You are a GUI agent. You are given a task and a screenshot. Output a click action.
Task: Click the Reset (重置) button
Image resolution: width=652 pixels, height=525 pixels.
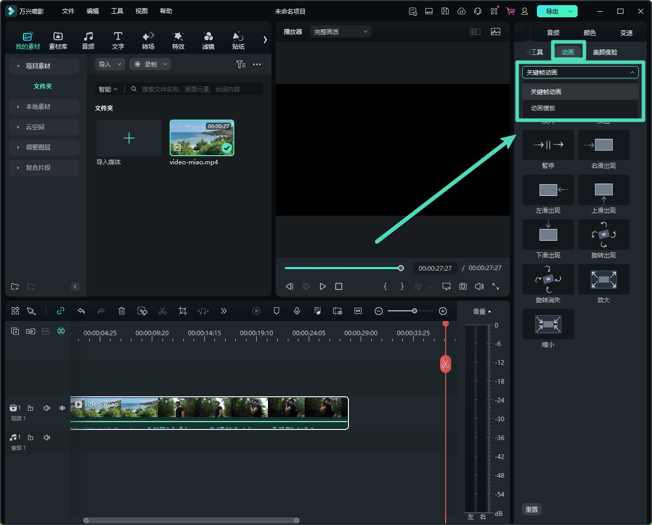coord(532,509)
